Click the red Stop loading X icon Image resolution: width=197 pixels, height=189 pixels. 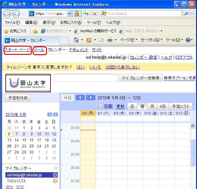pos(95,14)
